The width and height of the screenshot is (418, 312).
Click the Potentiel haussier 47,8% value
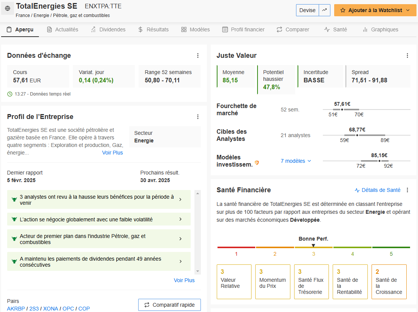271,87
